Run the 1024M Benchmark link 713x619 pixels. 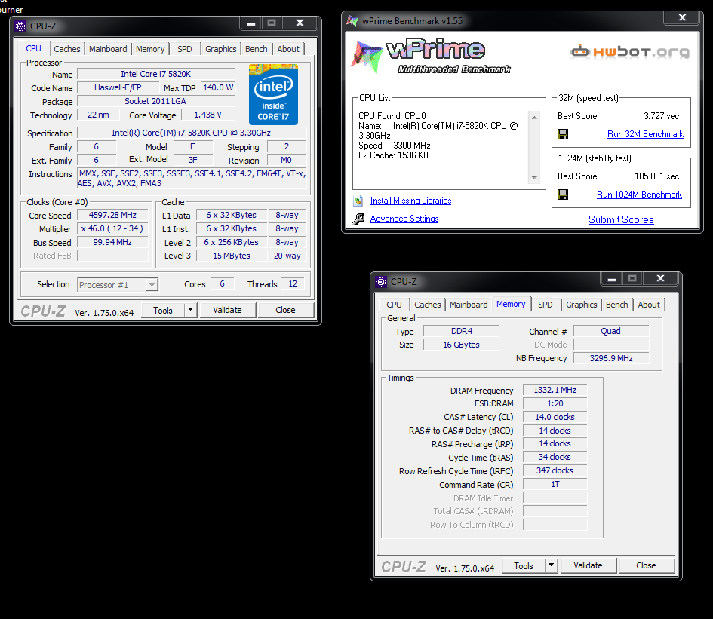(639, 195)
